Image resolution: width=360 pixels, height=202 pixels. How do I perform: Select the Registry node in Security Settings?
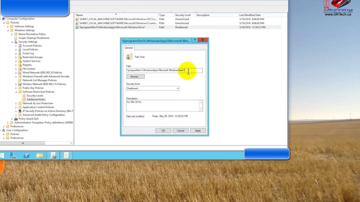27,65
